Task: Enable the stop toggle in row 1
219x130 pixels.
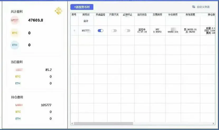Action: (x=128, y=30)
